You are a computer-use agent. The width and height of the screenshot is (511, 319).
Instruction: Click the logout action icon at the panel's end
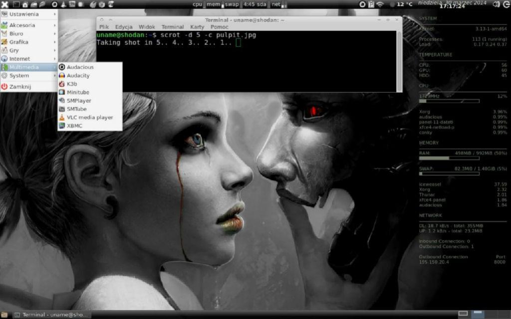[507, 4]
